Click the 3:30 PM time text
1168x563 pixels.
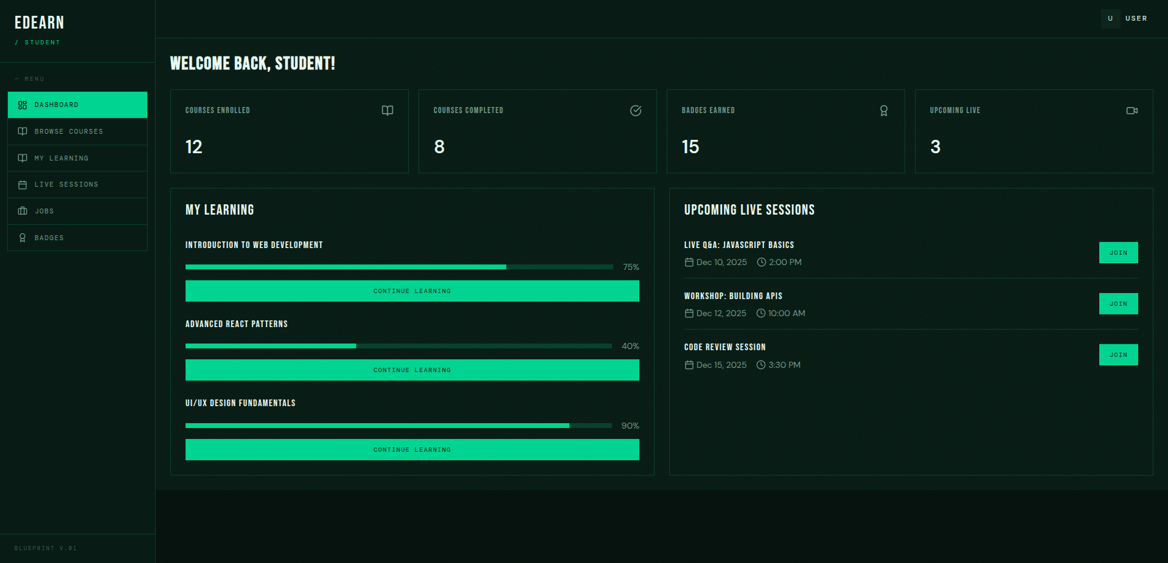(x=784, y=365)
